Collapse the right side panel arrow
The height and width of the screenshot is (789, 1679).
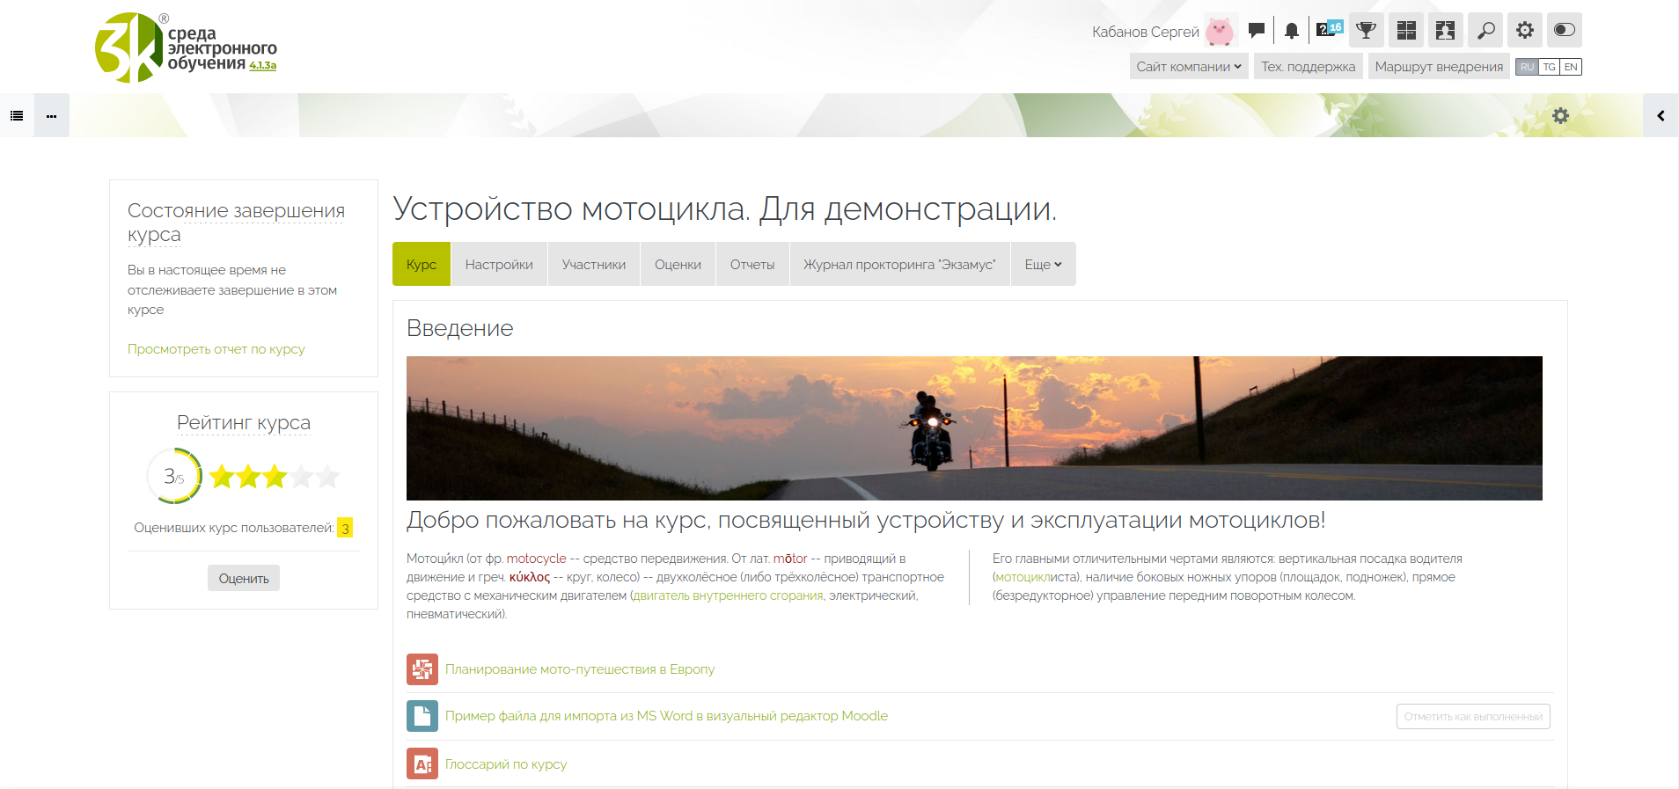tap(1661, 115)
